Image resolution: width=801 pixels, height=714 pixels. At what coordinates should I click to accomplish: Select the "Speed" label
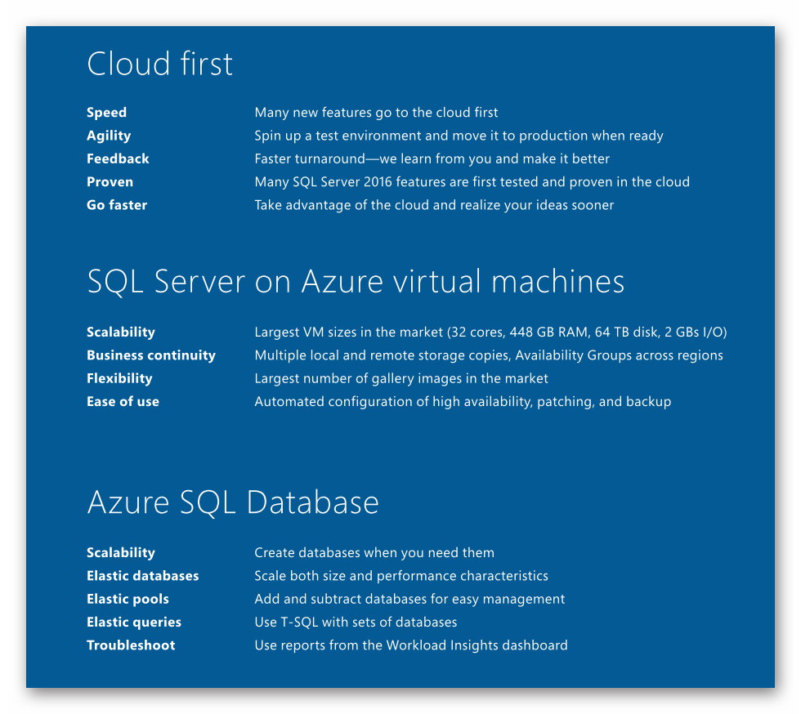[106, 113]
